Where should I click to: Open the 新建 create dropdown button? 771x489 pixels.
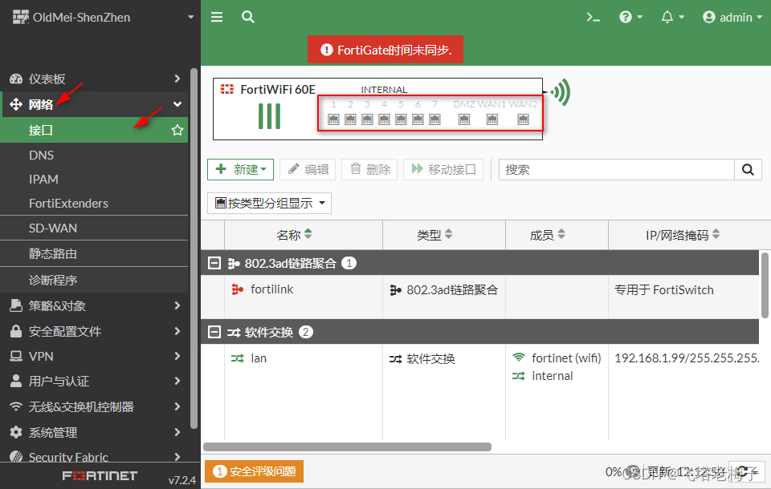(x=240, y=169)
